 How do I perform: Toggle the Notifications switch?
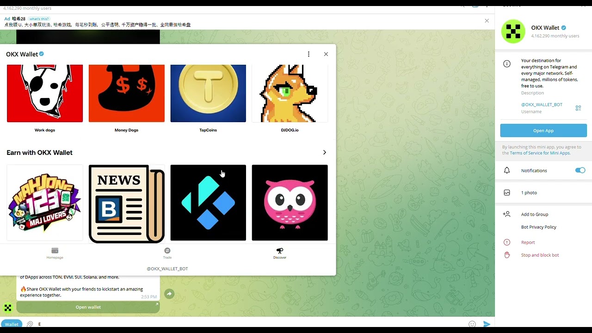tap(580, 170)
